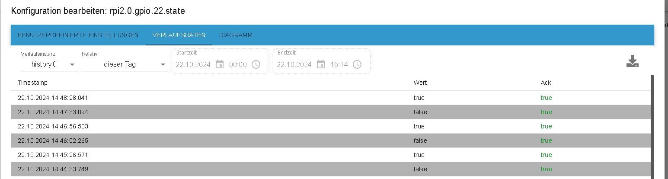Switch to the Benutzerdefinierte Einstellungen tab
668x179 pixels.
[78, 35]
